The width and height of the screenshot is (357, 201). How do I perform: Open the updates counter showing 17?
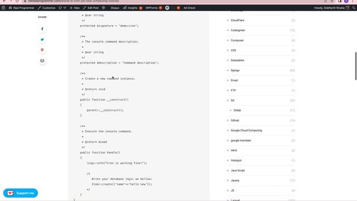pyautogui.click(x=62, y=8)
